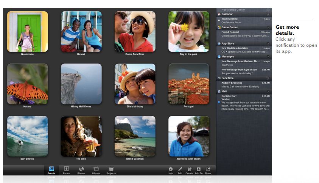Screen dimensions: 319x183
Task: Click the Notification Center header button
Action: (268, 10)
